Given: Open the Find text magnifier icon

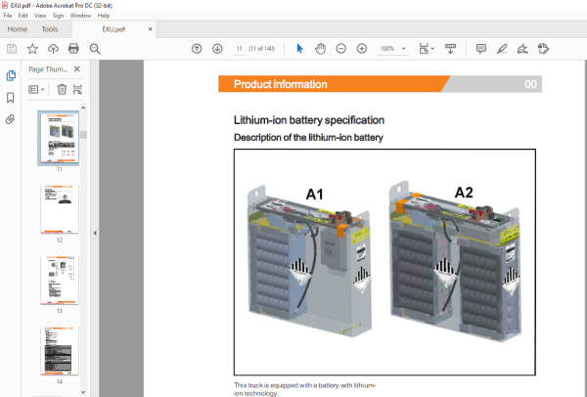Looking at the screenshot, I should [95, 49].
